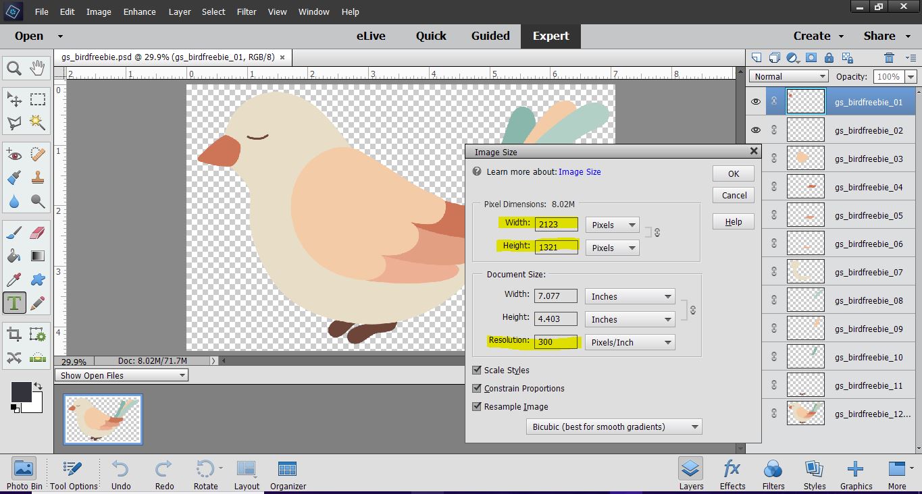
Task: Select the Rectangular Marquee tool
Action: click(37, 100)
